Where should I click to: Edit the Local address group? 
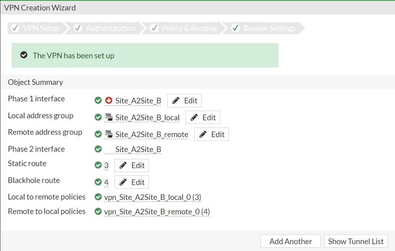click(x=202, y=117)
